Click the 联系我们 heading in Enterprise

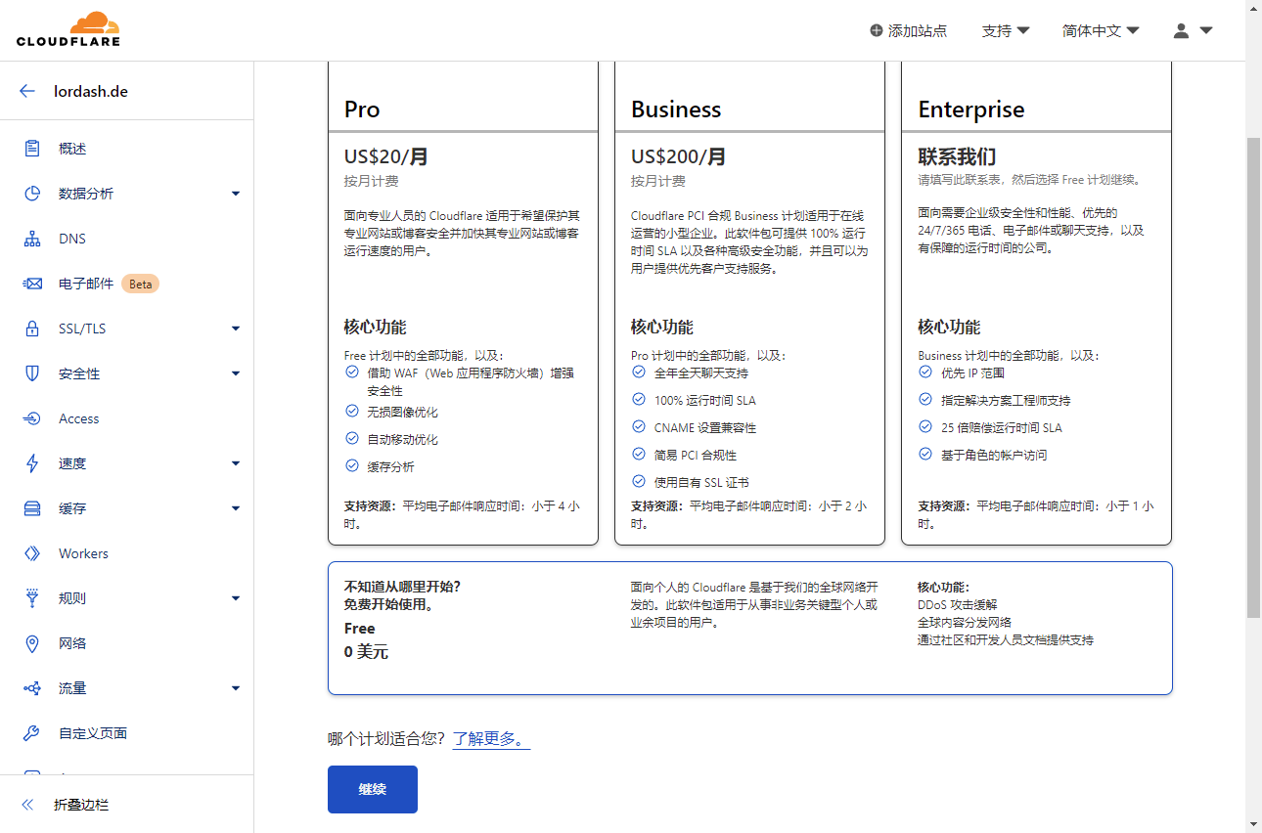(957, 156)
